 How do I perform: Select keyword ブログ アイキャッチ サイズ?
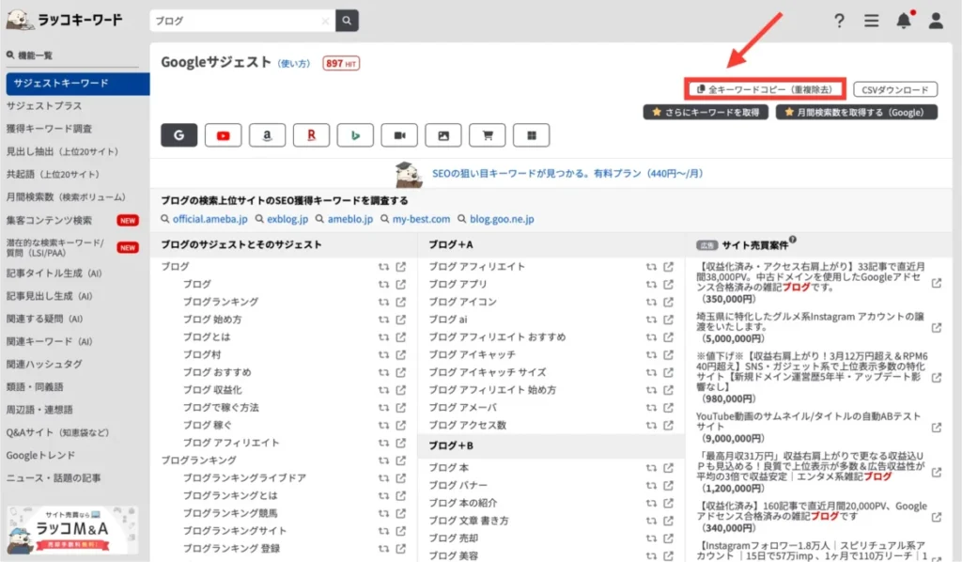pos(488,372)
